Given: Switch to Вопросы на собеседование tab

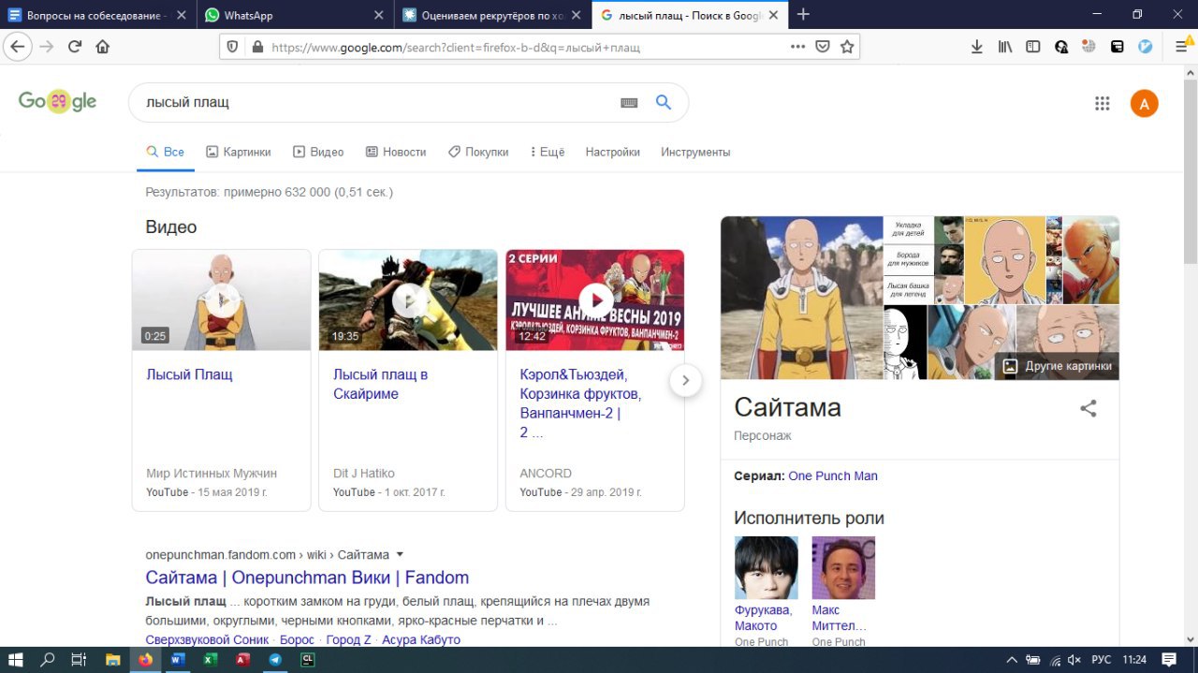Looking at the screenshot, I should [x=98, y=15].
